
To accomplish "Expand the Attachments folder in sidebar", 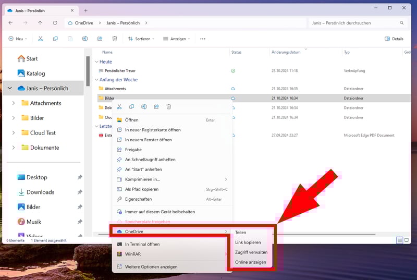I will [x=14, y=103].
